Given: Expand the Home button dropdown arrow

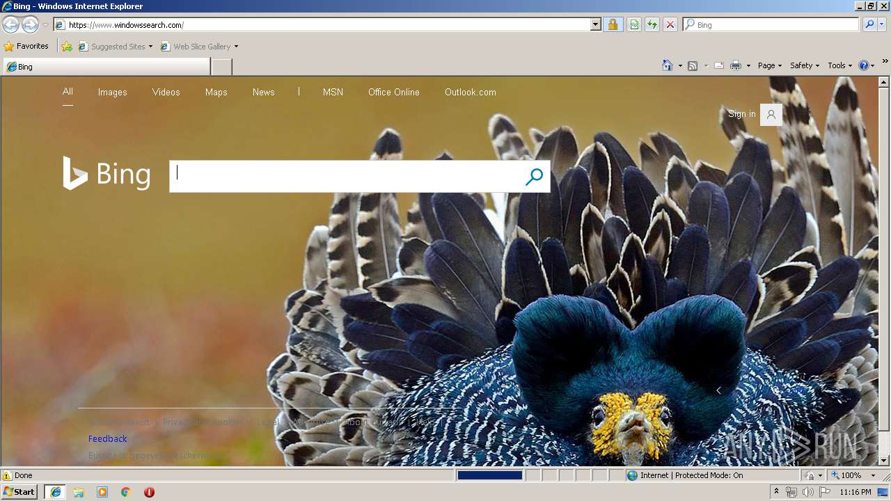Looking at the screenshot, I should coord(680,66).
